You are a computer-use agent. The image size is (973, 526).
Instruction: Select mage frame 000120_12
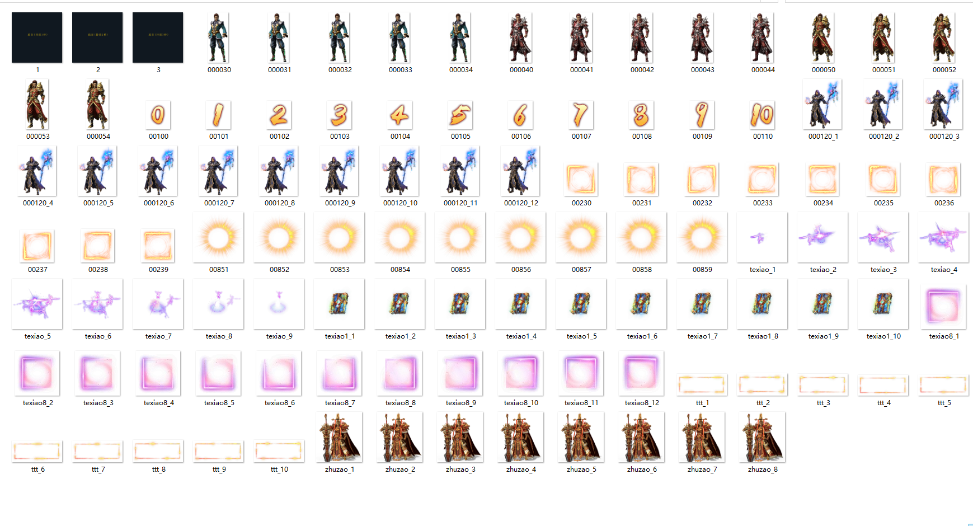(x=520, y=171)
